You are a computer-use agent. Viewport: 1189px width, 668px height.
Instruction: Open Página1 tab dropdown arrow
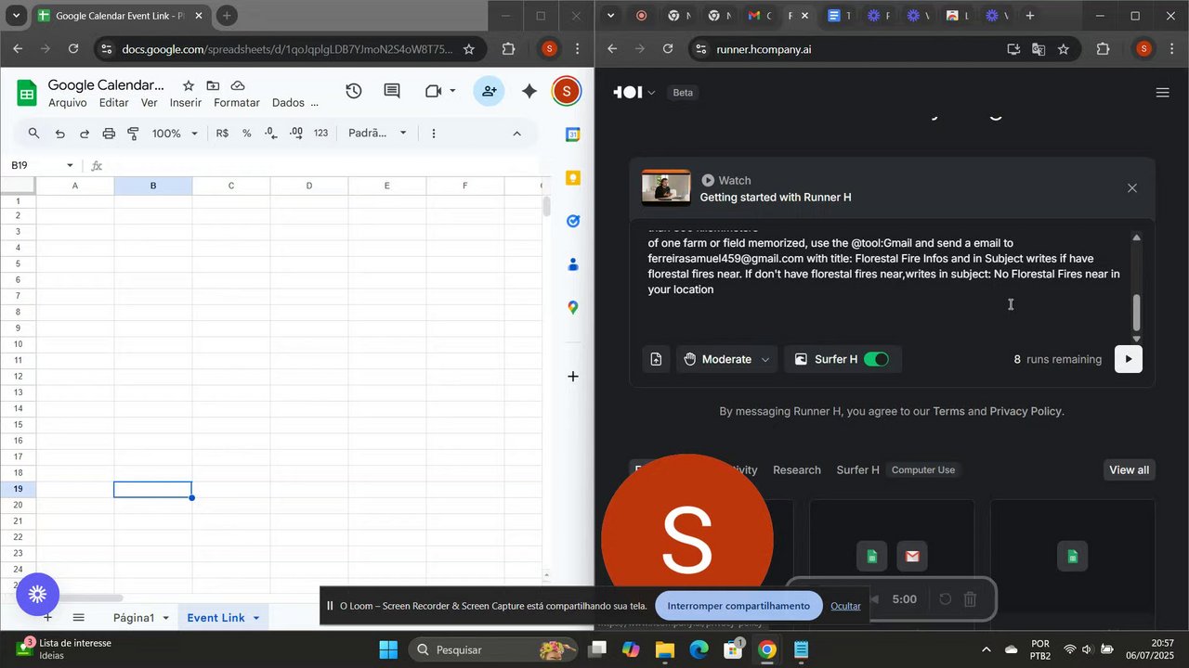coord(165,618)
